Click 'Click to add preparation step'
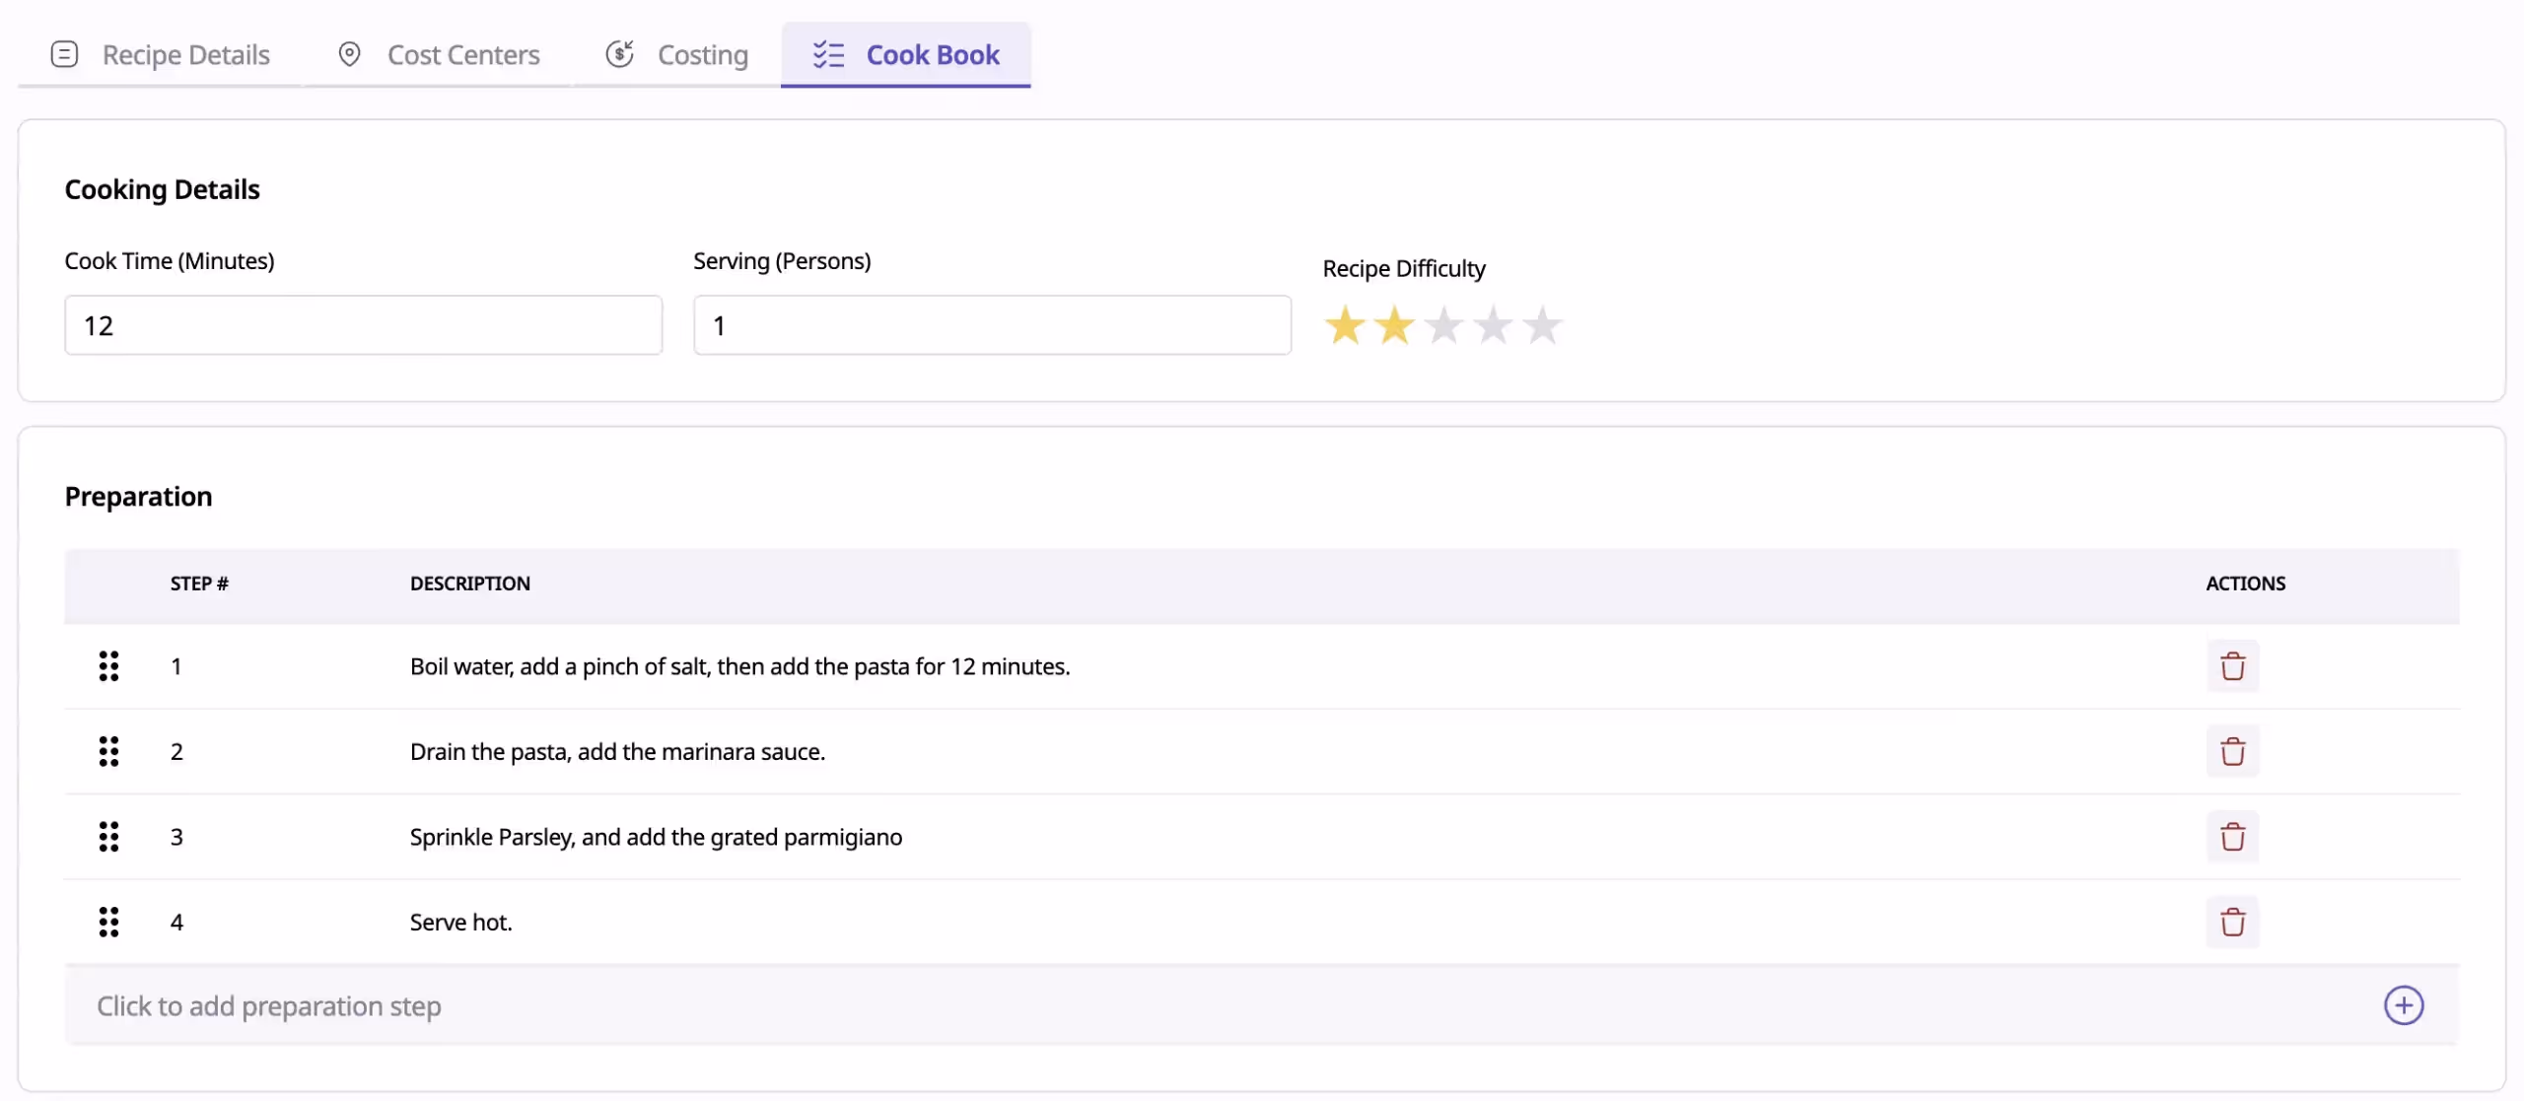 [268, 1005]
